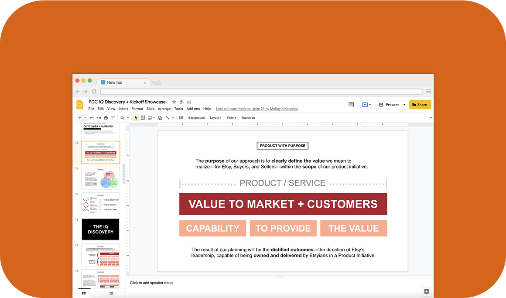Open the Arrange menu
The width and height of the screenshot is (506, 298).
pos(164,109)
